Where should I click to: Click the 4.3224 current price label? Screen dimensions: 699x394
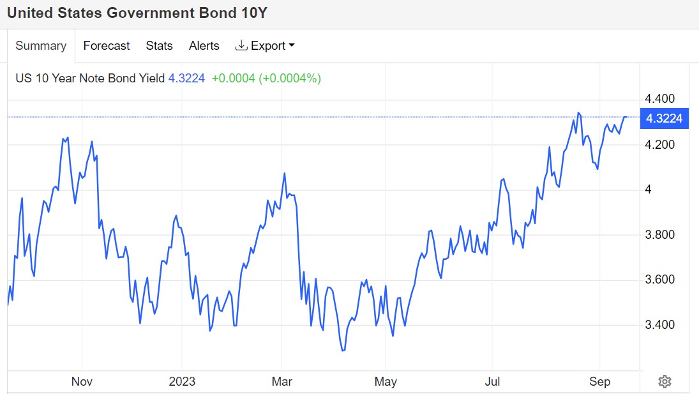tap(665, 119)
